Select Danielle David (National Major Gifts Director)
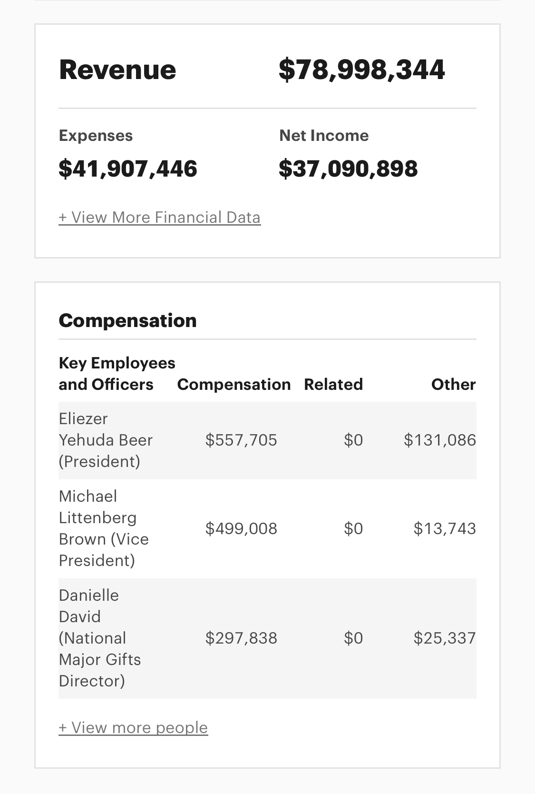The image size is (535, 794). coord(100,638)
